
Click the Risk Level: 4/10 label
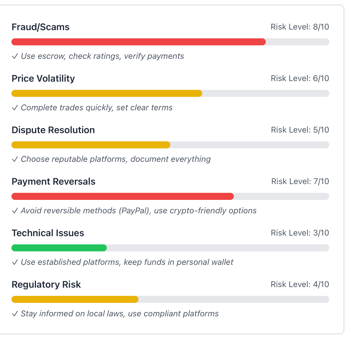pyautogui.click(x=300, y=284)
